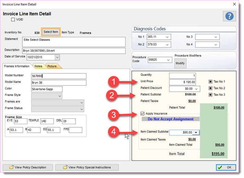
Task: Toggle the Tax No.1 checkbox
Action: [x=210, y=82]
